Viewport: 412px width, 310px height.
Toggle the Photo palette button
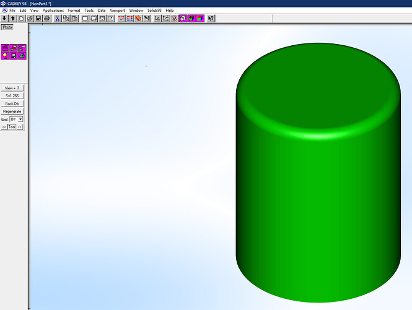click(x=7, y=27)
